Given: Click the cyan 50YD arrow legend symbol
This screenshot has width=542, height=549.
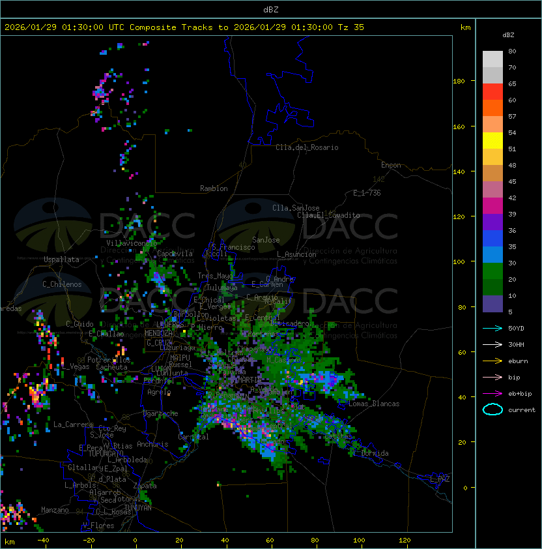Looking at the screenshot, I should pos(492,328).
